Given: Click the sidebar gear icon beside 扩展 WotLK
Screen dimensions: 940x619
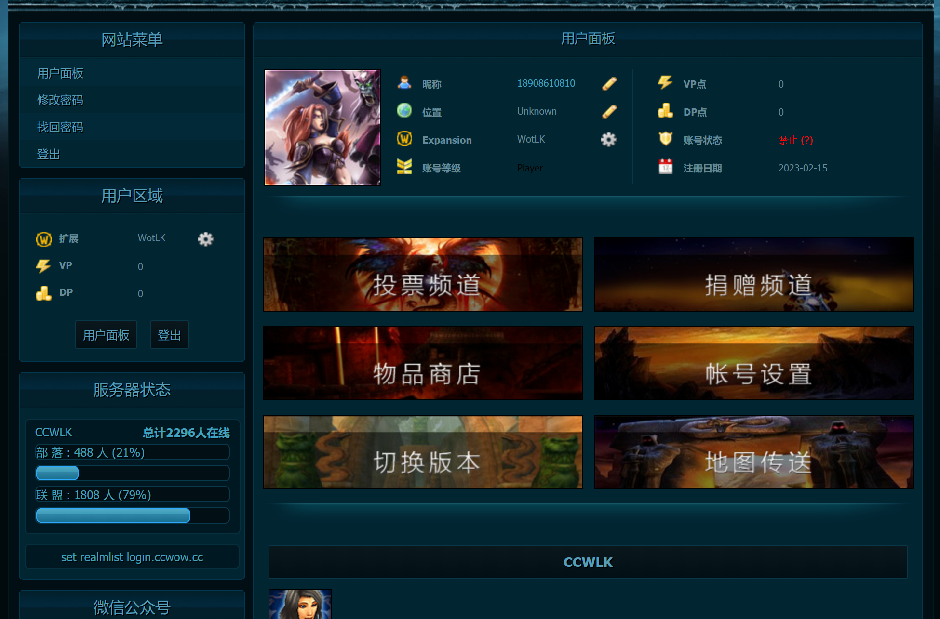Looking at the screenshot, I should click(x=205, y=239).
